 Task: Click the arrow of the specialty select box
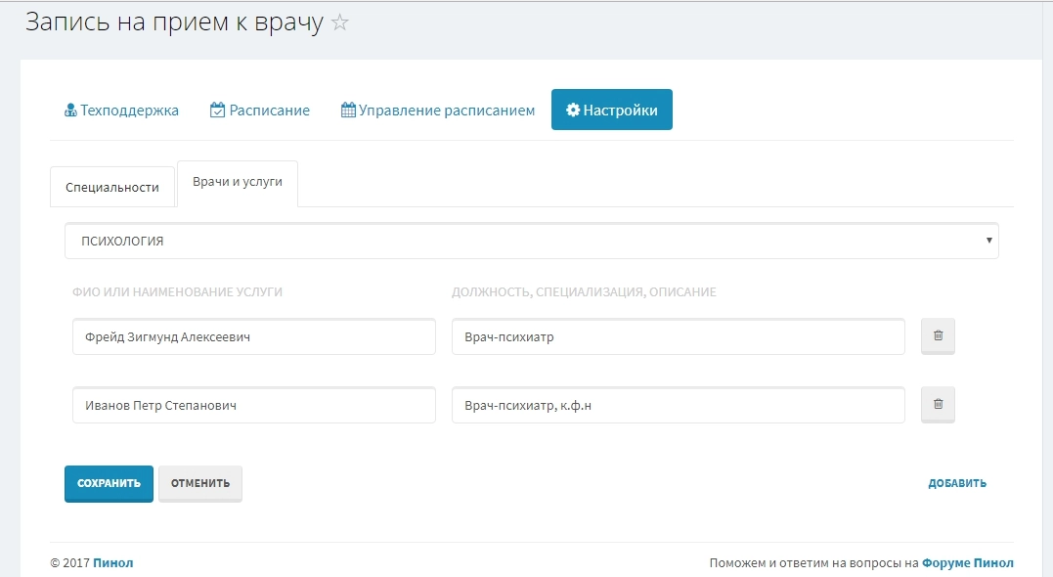988,241
